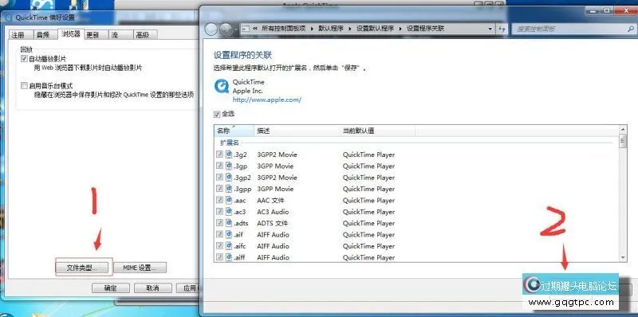Click the address bar folder icon dropdown
This screenshot has height=317, width=638.
tap(246, 29)
